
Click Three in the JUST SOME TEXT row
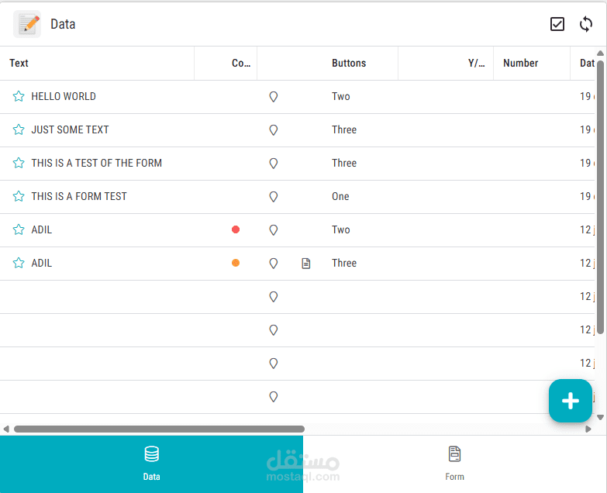click(x=344, y=129)
